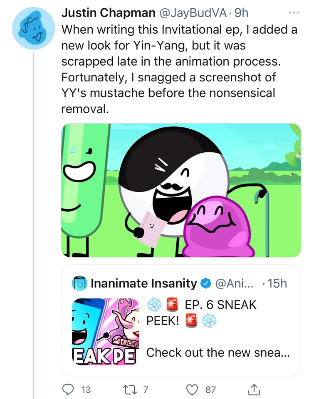Open Justin Chapman's blue profile avatar
This screenshot has height=399, width=314.
tap(34, 28)
